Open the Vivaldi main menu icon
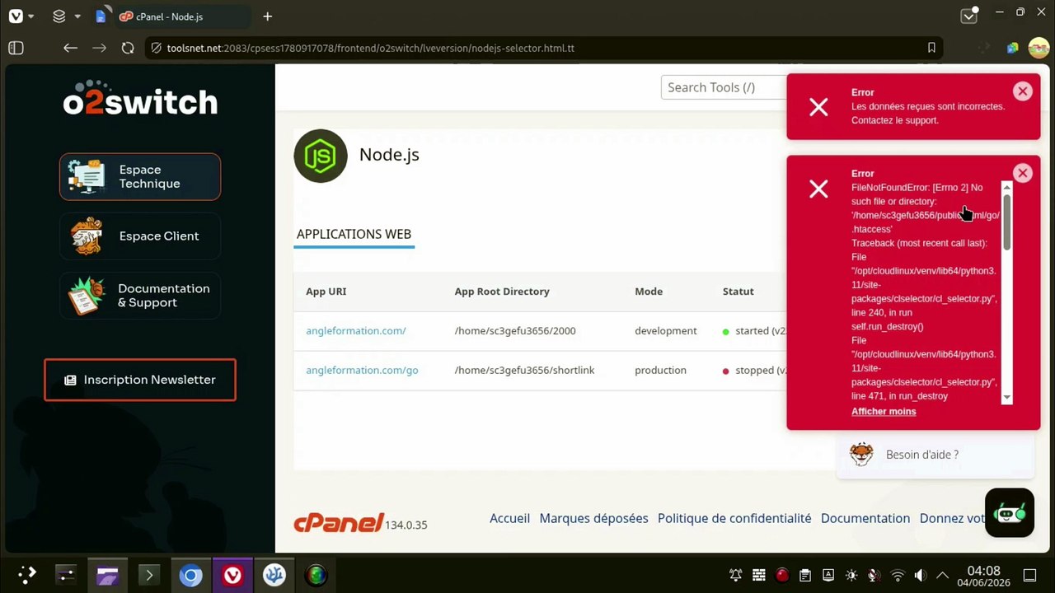 15,16
